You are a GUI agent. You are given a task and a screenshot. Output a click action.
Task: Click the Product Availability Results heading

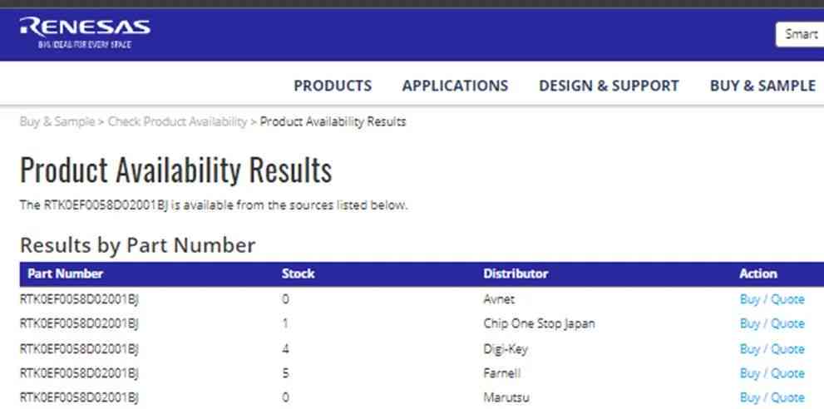176,171
